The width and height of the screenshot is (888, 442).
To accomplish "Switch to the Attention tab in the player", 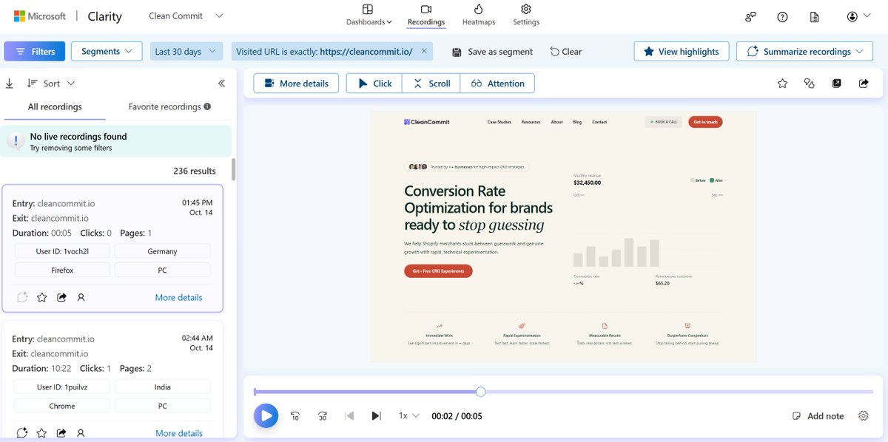I will click(497, 83).
